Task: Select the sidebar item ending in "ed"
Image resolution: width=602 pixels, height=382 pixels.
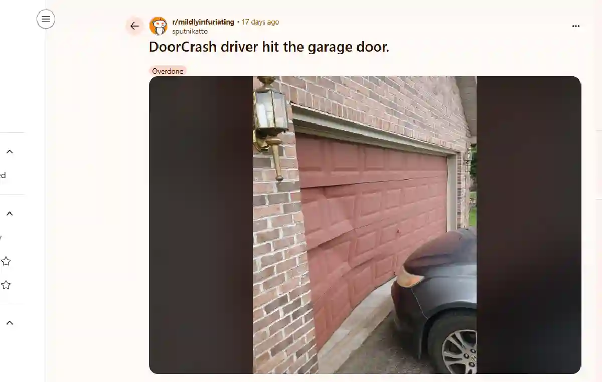Action: click(x=3, y=175)
